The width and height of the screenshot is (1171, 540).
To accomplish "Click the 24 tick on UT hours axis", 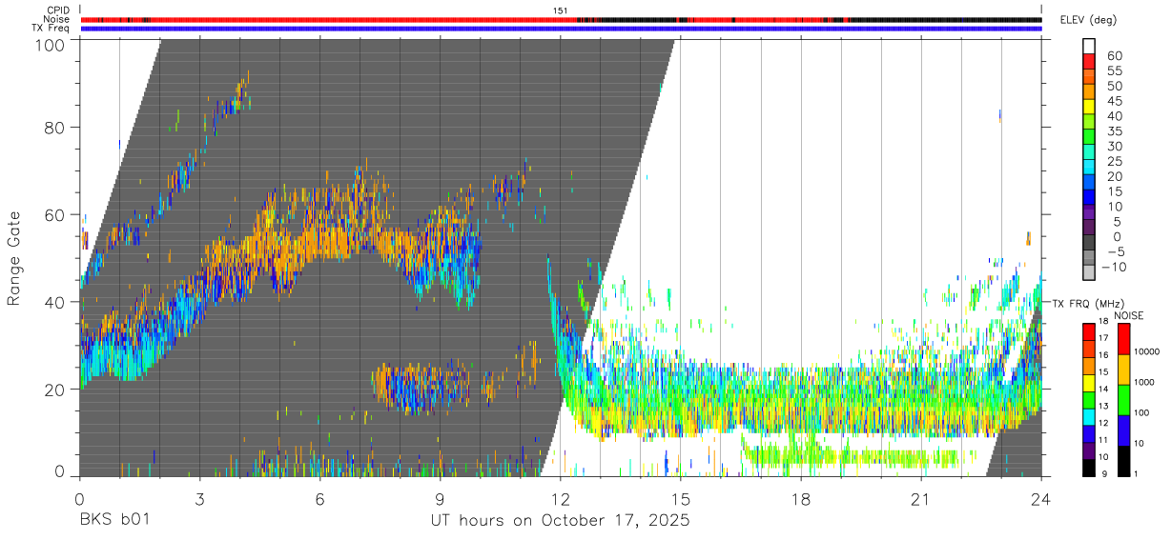I will tap(1040, 498).
